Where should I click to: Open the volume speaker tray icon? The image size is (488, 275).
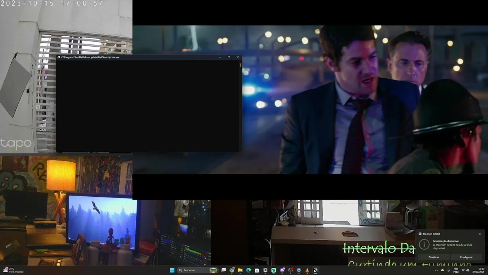pos(469,270)
